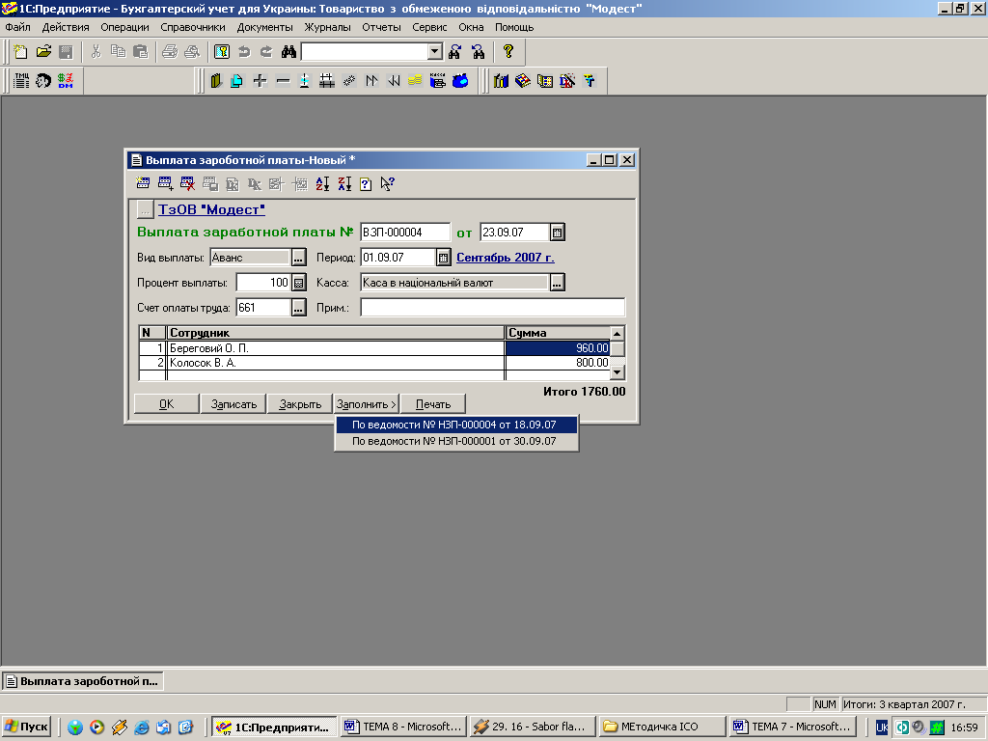Click the bar chart icon in right toolbar

coord(501,81)
